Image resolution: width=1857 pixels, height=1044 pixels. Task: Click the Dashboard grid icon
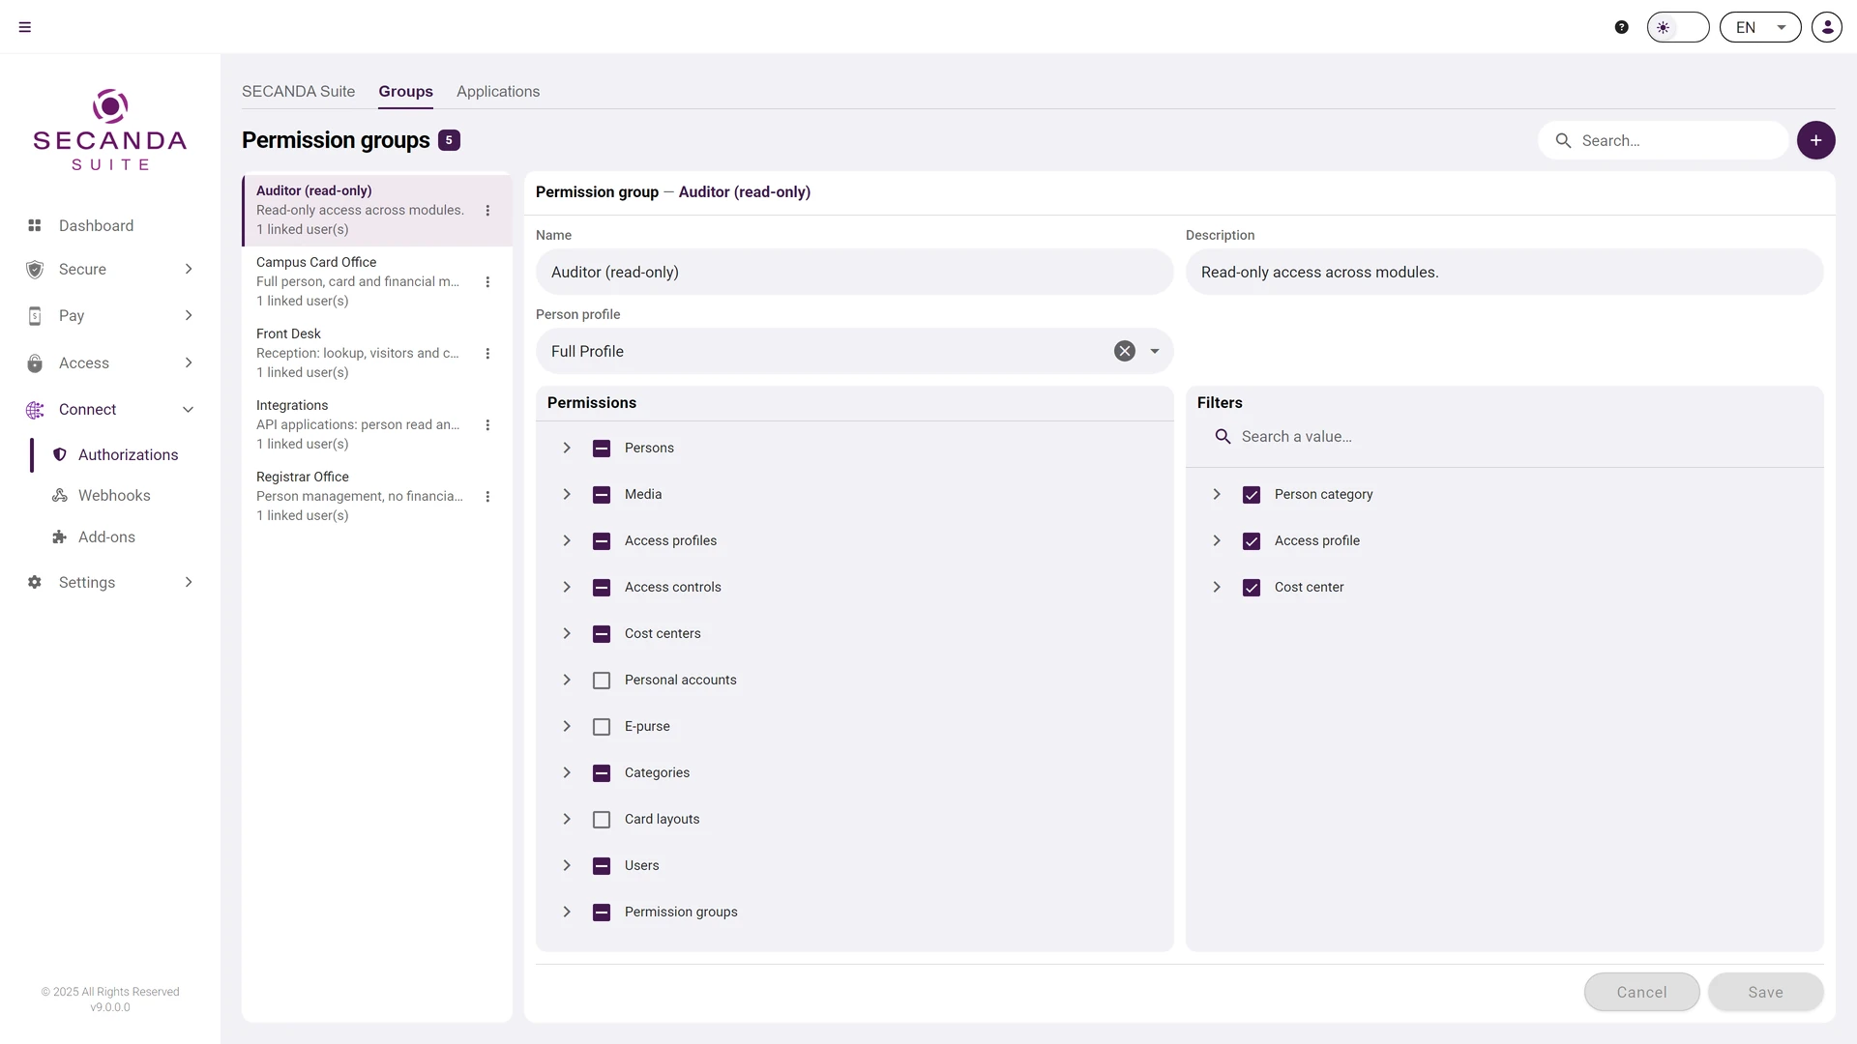pyautogui.click(x=35, y=225)
